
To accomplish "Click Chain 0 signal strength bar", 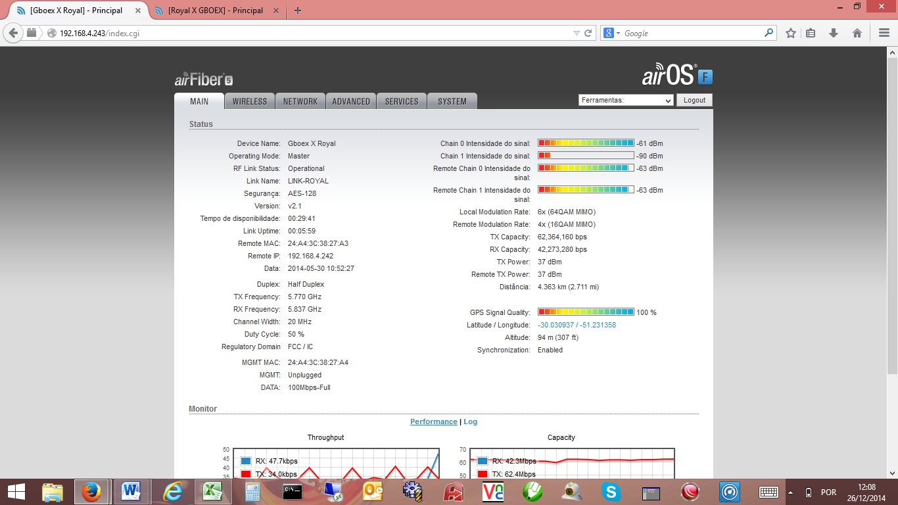I will coord(586,143).
